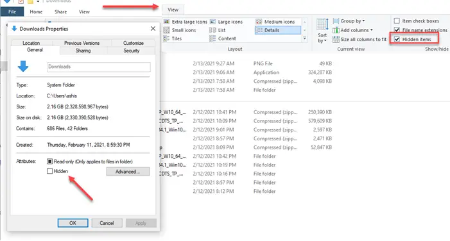This screenshot has height=241, width=450.
Task: Open the Sharing tab
Action: 83,51
